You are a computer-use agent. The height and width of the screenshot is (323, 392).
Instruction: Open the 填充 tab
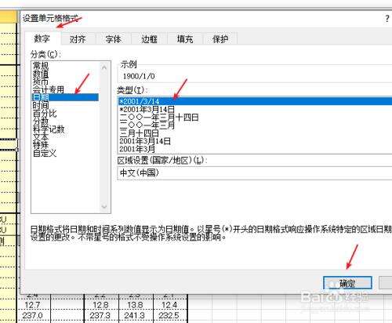185,39
